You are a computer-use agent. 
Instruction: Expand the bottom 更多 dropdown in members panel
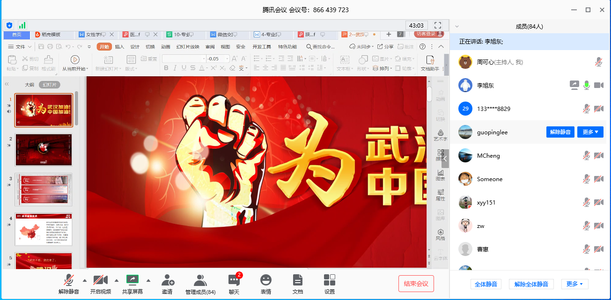(x=574, y=284)
